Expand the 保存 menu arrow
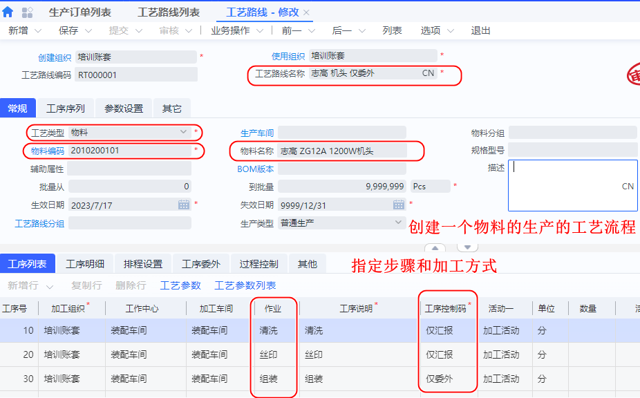This screenshot has width=640, height=398. click(x=90, y=30)
